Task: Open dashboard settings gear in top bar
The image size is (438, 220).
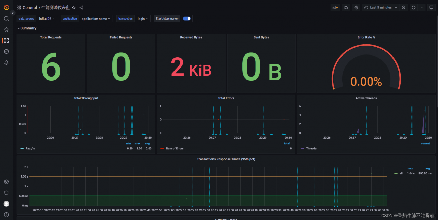Action: (x=356, y=8)
